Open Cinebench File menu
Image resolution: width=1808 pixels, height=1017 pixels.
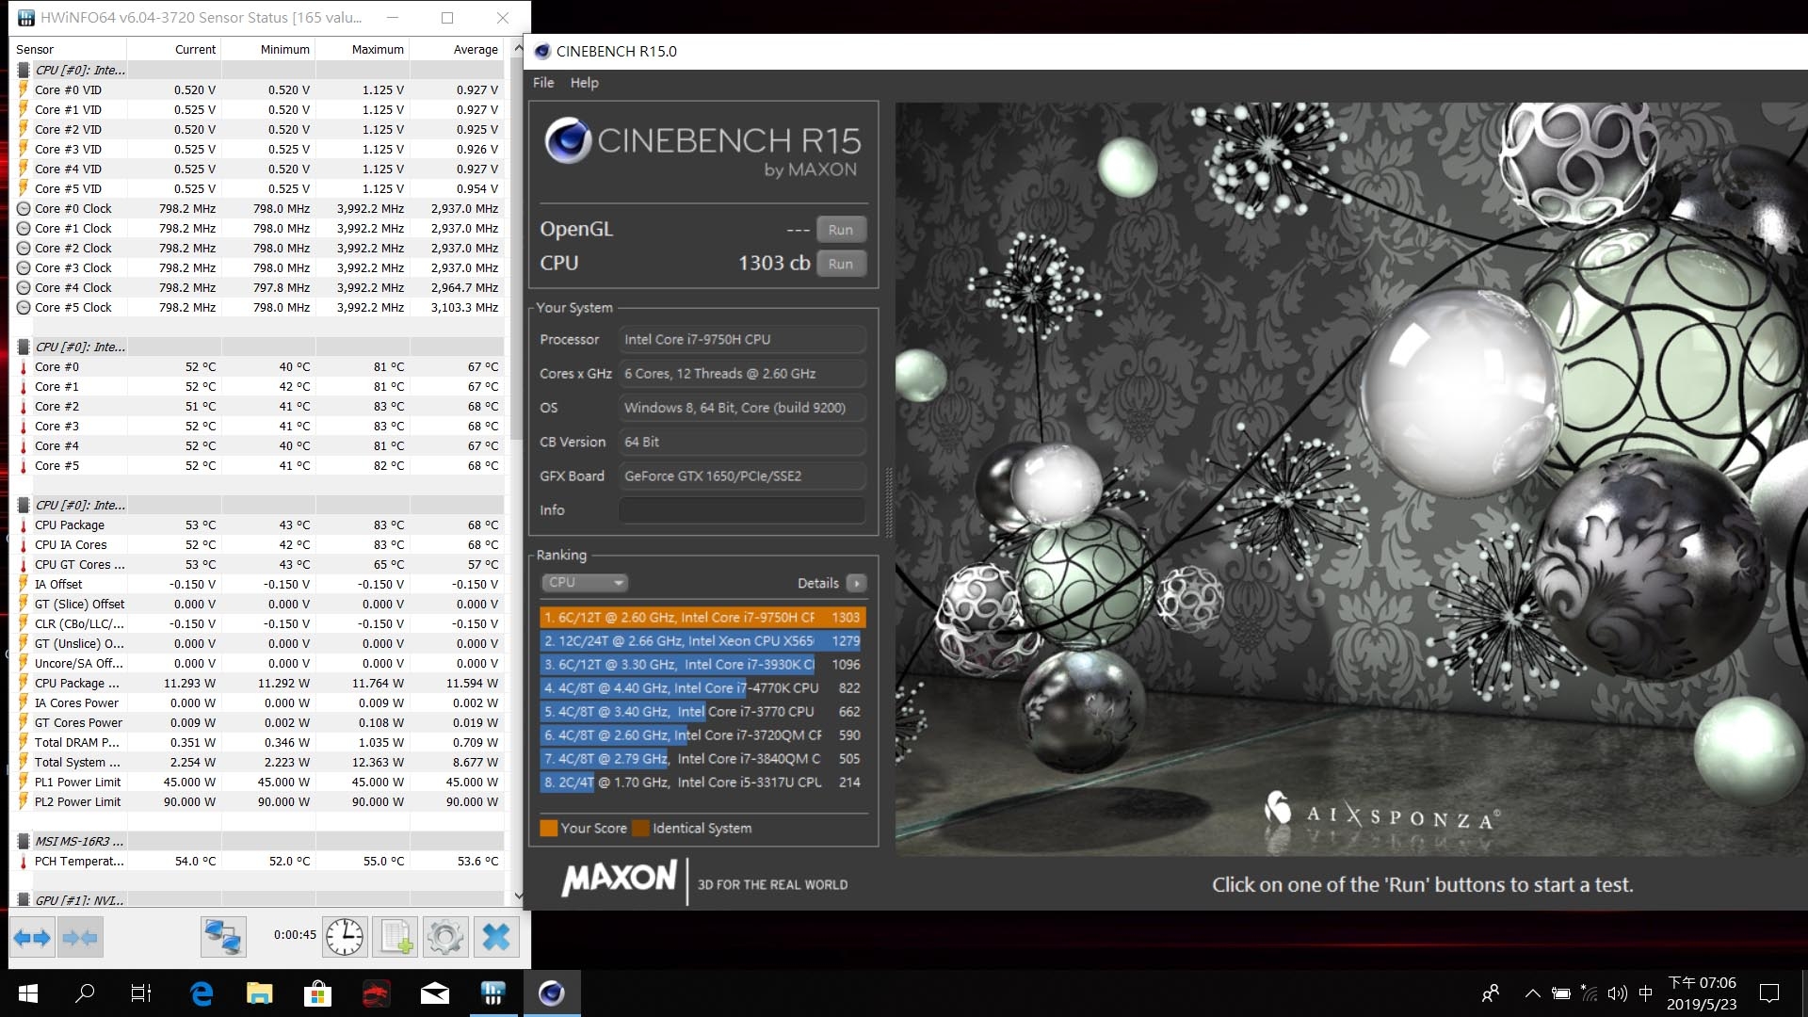pyautogui.click(x=543, y=83)
